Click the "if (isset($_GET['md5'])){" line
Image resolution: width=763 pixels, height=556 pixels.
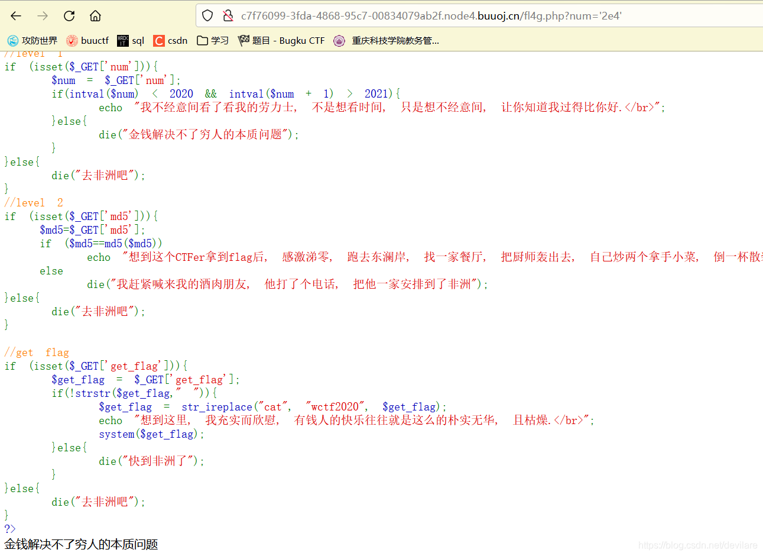coord(81,216)
